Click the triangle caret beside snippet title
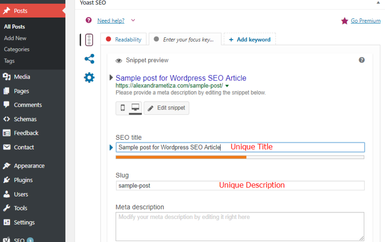The height and width of the screenshot is (242, 385). (x=111, y=78)
